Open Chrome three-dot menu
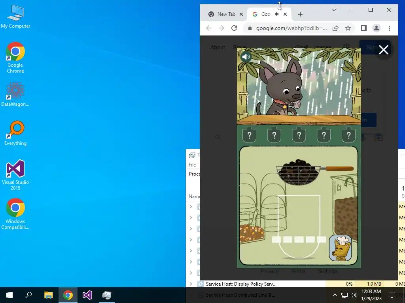This screenshot has width=405, height=303. coord(389,28)
